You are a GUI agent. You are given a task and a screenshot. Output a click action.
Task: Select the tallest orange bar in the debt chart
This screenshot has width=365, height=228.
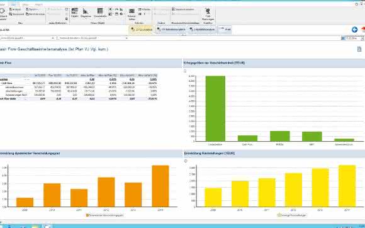160,186
